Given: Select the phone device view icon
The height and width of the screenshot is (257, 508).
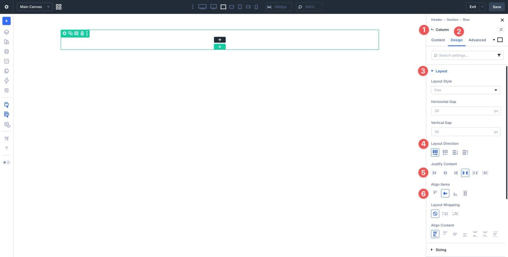Looking at the screenshot, I should tap(256, 7).
